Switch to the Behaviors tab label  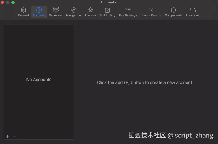click(56, 15)
